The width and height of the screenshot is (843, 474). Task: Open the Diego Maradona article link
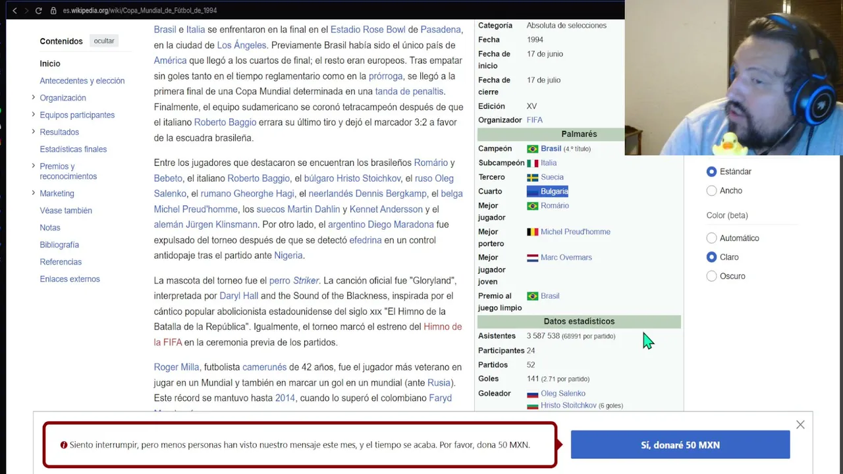tap(400, 224)
